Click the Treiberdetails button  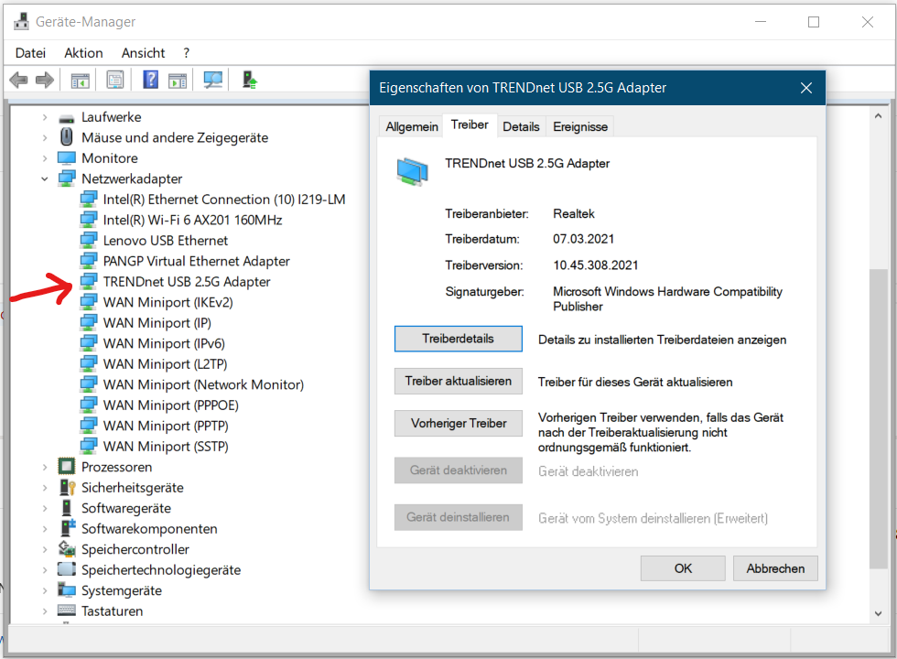pos(459,339)
